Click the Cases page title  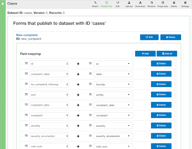tap(12, 3)
